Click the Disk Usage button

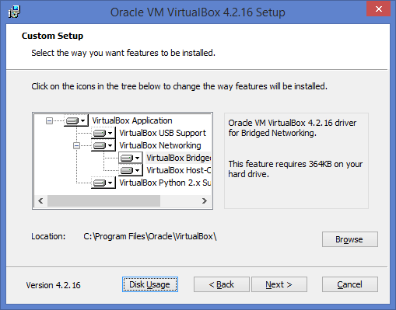point(150,284)
